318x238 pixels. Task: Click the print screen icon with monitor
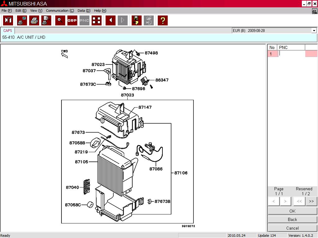(x=22, y=20)
